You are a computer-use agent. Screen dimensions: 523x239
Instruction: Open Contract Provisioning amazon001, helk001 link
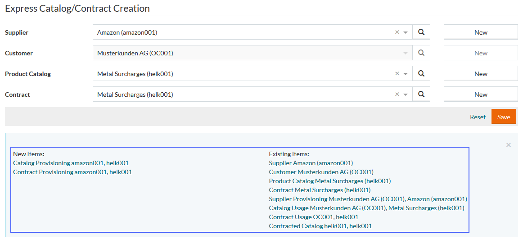(x=72, y=172)
